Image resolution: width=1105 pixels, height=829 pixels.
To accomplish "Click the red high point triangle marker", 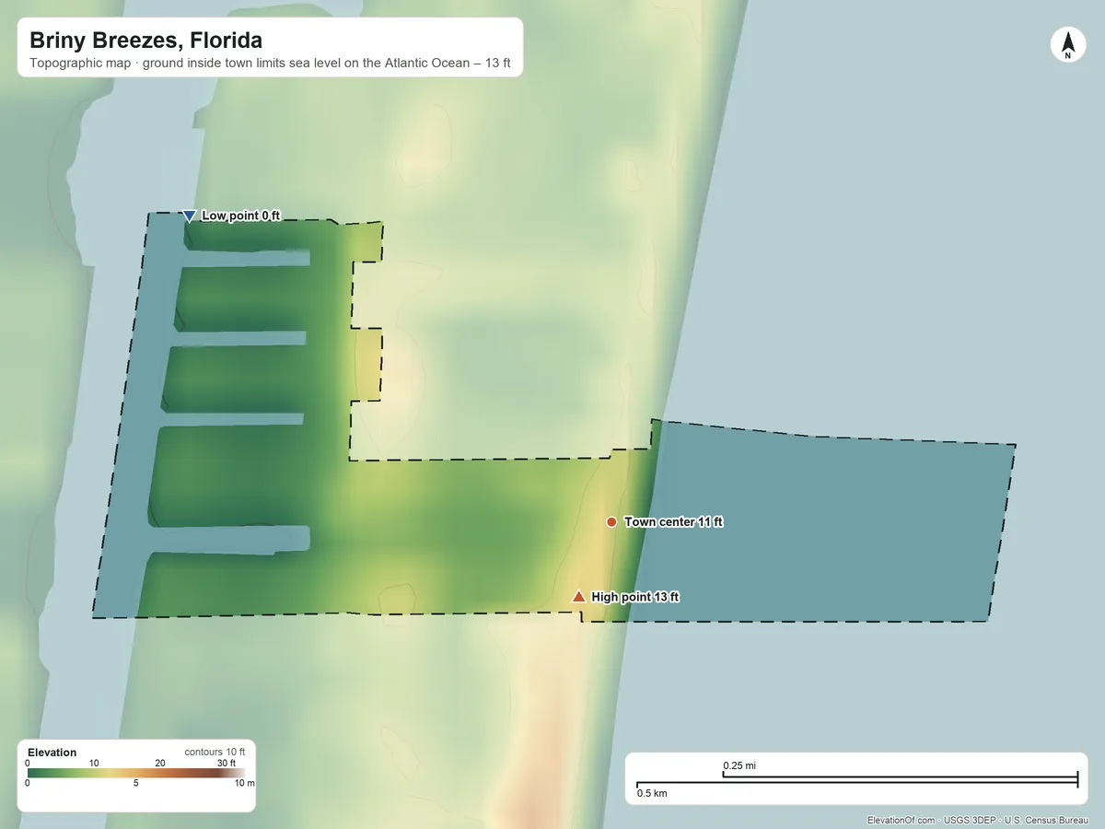I will pos(579,597).
